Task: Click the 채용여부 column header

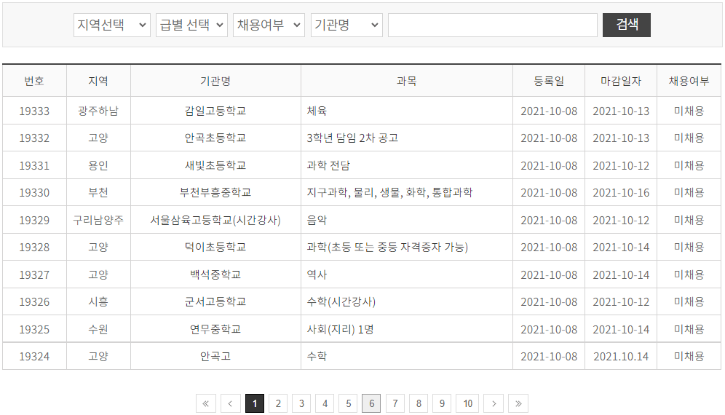Action: [689, 81]
